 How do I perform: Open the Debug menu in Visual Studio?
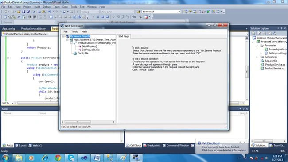47,7
